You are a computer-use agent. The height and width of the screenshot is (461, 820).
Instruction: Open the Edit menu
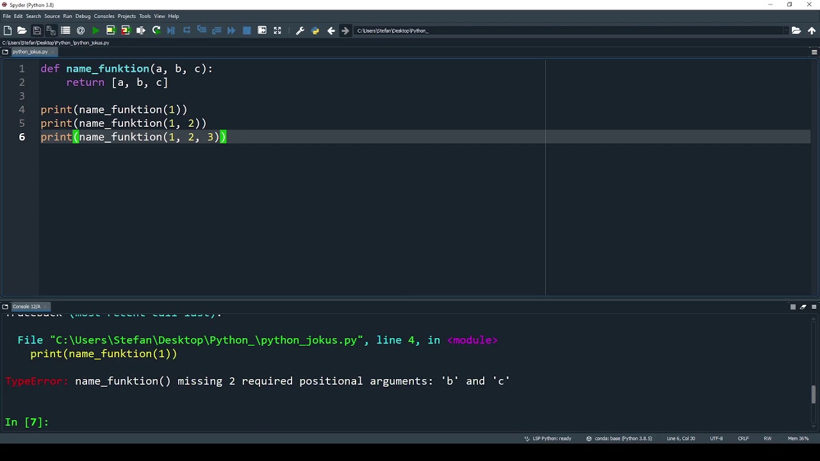19,16
